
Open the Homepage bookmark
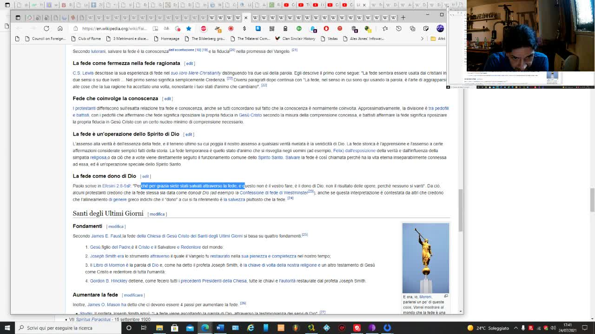coord(166,39)
